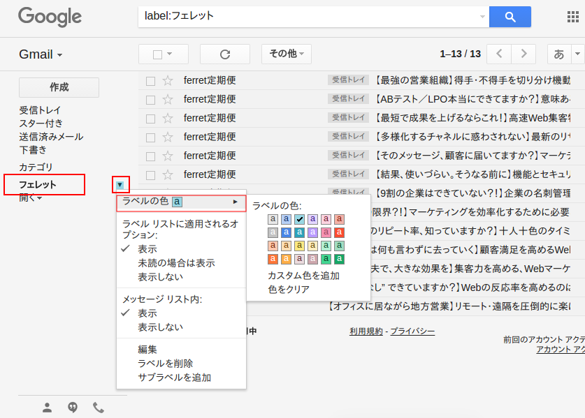Select ラベルを削除
This screenshot has height=418, width=585.
165,364
